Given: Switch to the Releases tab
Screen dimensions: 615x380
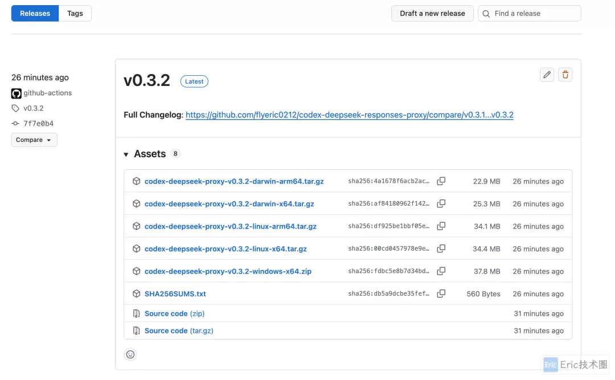Looking at the screenshot, I should (35, 13).
